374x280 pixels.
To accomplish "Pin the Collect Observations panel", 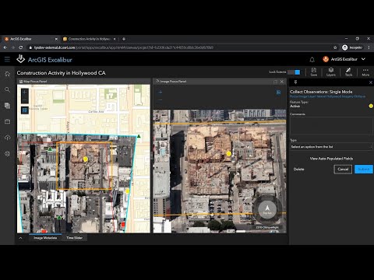I will pos(295,82).
